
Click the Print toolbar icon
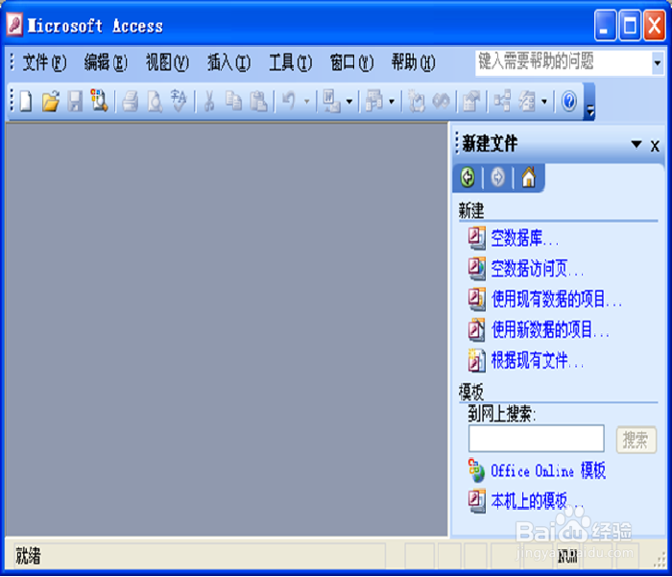pos(131,102)
